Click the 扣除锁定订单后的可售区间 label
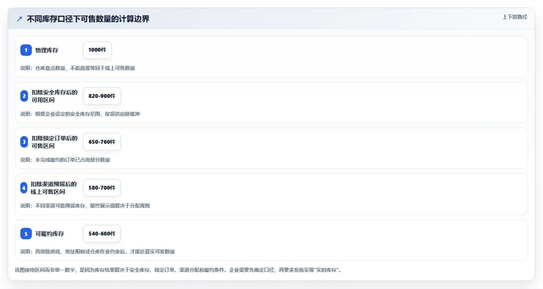This screenshot has width=543, height=289. [55, 142]
